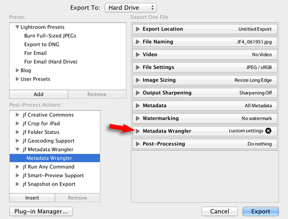Expand the Blog preset folder
288x219 pixels.
pyautogui.click(x=17, y=71)
